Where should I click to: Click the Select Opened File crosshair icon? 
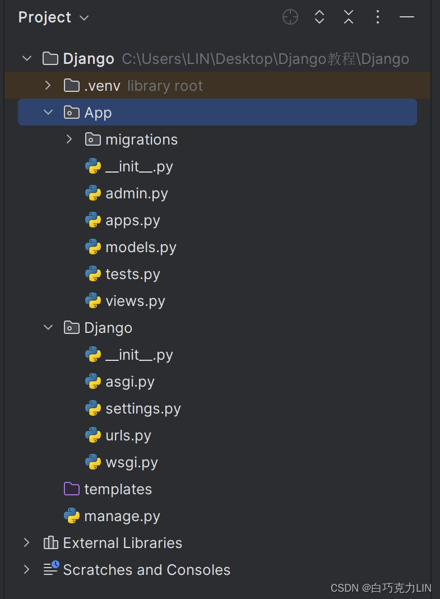[x=290, y=17]
